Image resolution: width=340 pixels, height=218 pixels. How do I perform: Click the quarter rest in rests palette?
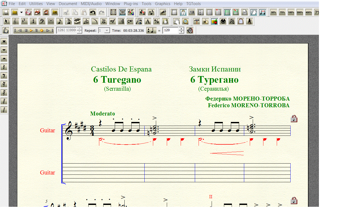tap(4, 67)
